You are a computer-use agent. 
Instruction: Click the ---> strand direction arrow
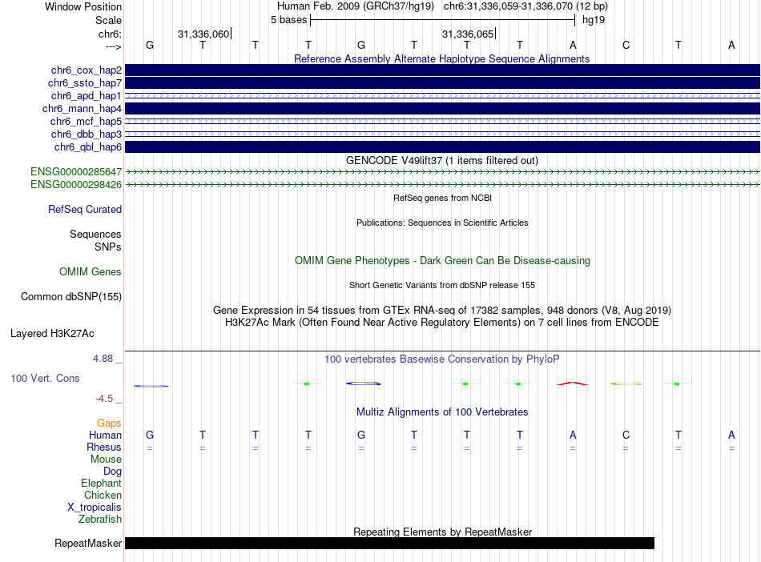(x=113, y=46)
